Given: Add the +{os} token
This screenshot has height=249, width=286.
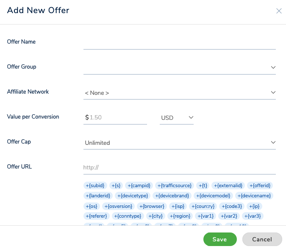Looking at the screenshot, I should 92,206.
